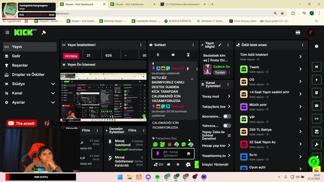Open the info icon in right sidebar
The height and width of the screenshot is (182, 324).
click(317, 47)
